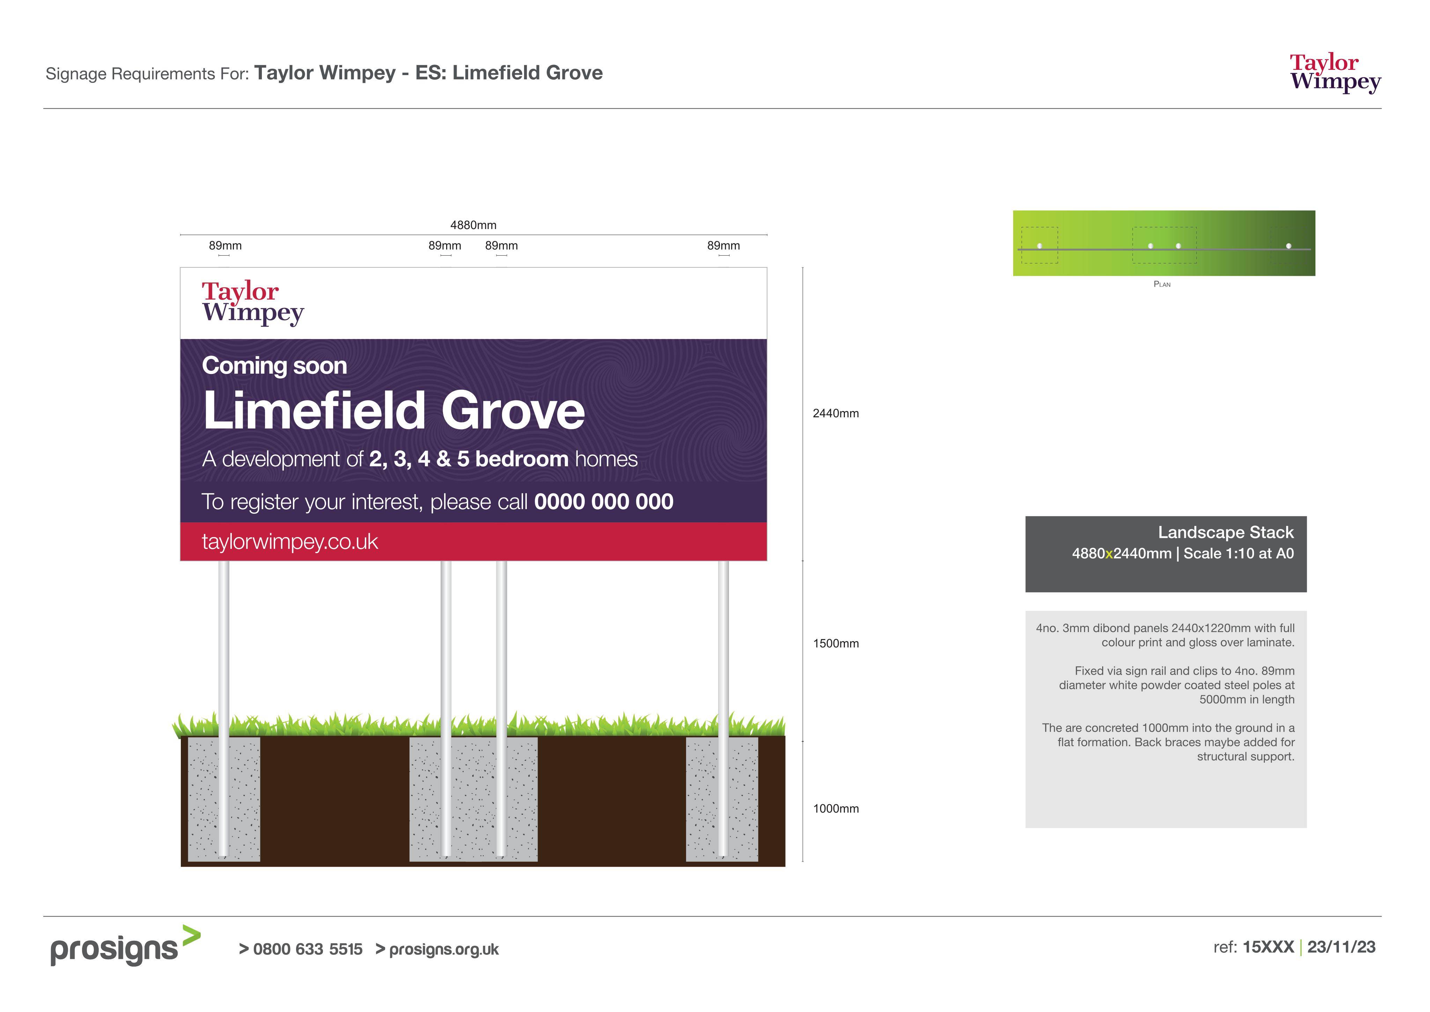This screenshot has width=1430, height=1012.
Task: Click the 'Coming soon' text on the sign
Action: (x=274, y=366)
